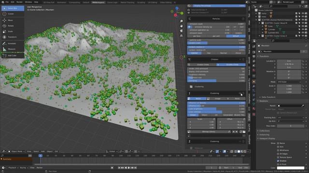Open the Object properties tab icon
309x173 pixels.
[254, 81]
